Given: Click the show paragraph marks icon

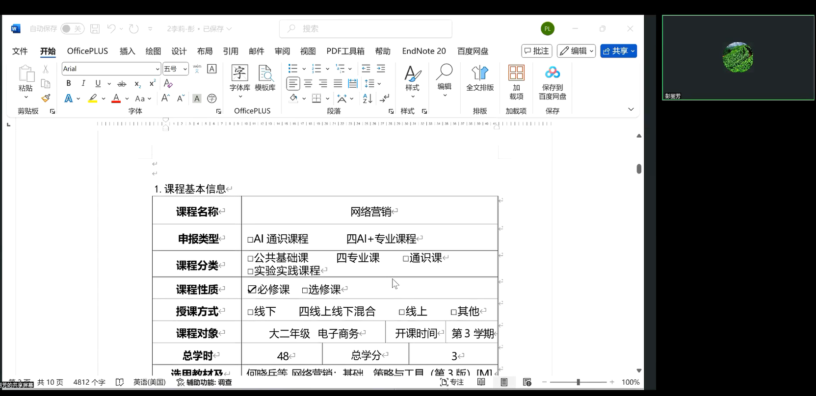Looking at the screenshot, I should [x=385, y=99].
